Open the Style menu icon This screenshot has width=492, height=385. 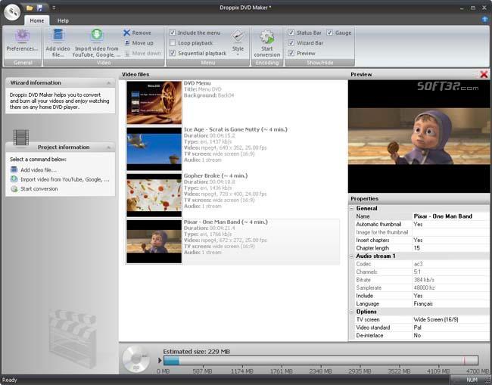point(238,36)
